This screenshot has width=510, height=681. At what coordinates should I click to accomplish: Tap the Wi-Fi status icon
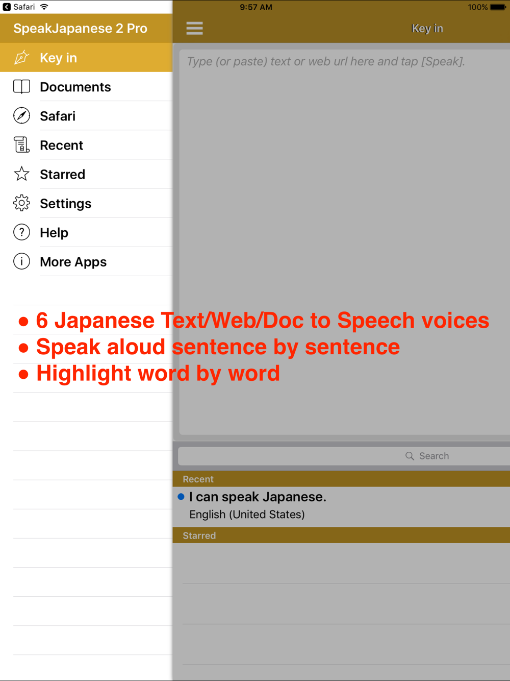click(44, 7)
